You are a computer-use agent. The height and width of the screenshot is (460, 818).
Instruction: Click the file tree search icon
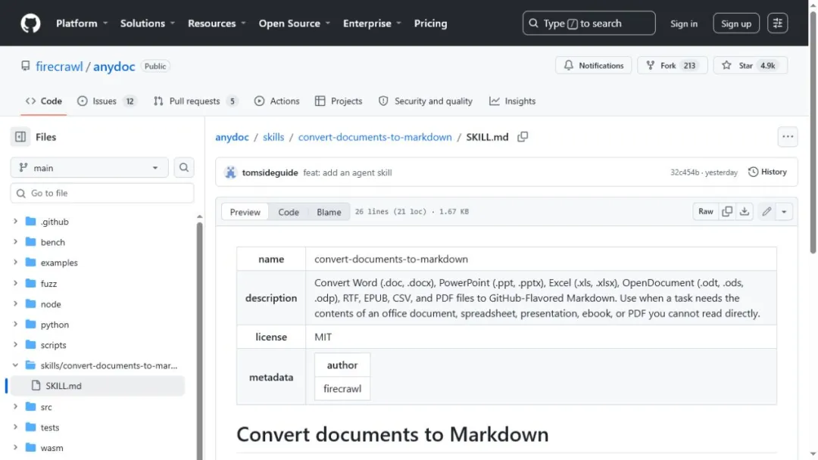click(x=183, y=168)
